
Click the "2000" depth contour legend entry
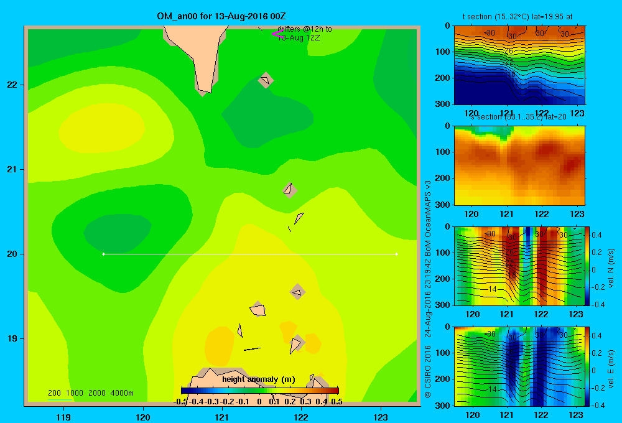pos(97,393)
